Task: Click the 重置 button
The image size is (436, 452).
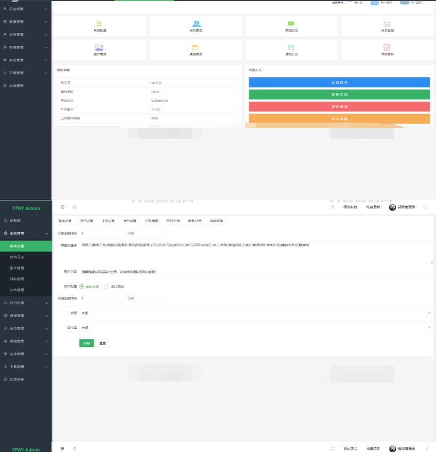Action: (103, 343)
